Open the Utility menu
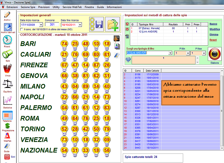 [x=56, y=7]
